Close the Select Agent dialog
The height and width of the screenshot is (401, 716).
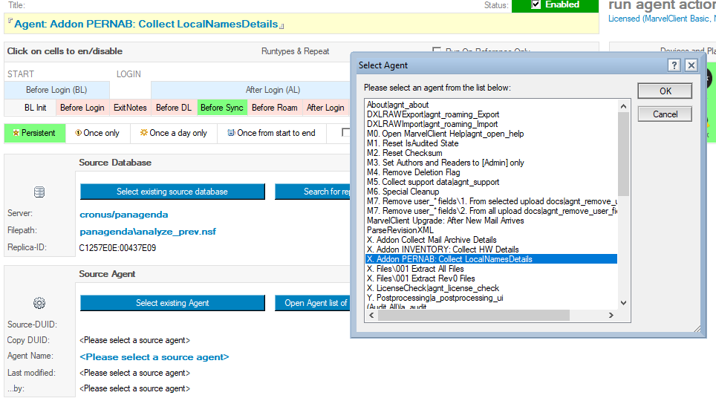pos(691,65)
